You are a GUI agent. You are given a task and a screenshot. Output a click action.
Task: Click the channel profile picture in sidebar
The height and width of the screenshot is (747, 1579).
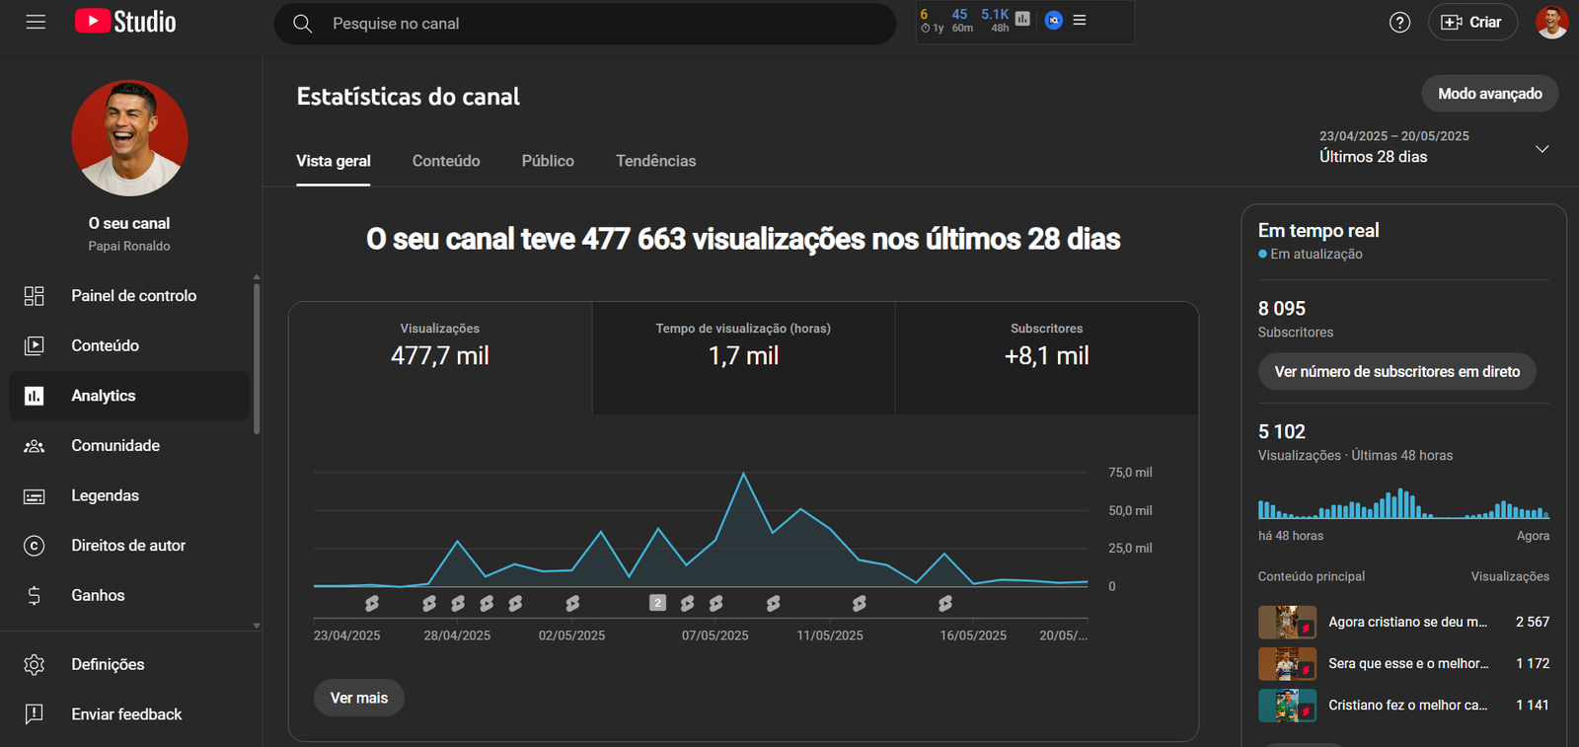[x=129, y=138]
